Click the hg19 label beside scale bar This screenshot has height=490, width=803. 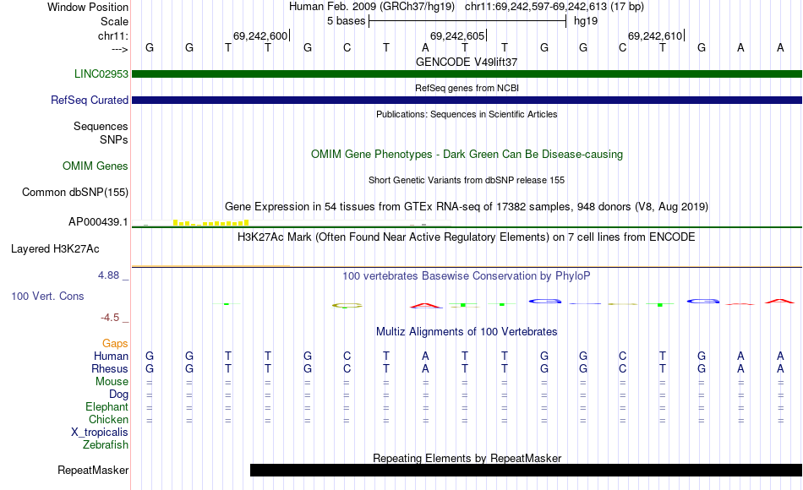[x=586, y=21]
